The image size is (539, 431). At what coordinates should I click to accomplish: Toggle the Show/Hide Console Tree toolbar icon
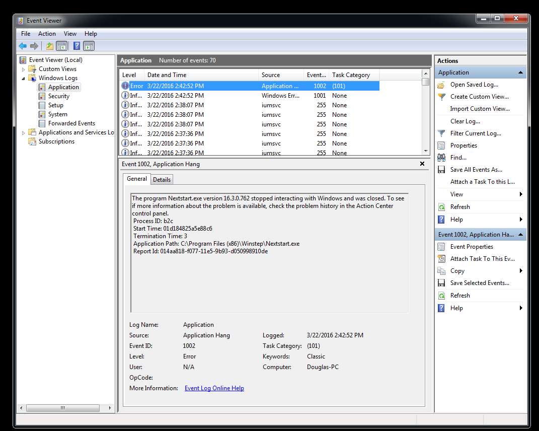coord(62,46)
